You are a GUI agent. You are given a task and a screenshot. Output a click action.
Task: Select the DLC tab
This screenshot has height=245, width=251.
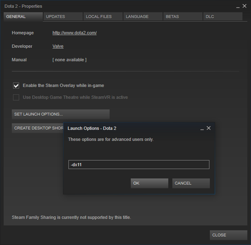click(x=222, y=16)
